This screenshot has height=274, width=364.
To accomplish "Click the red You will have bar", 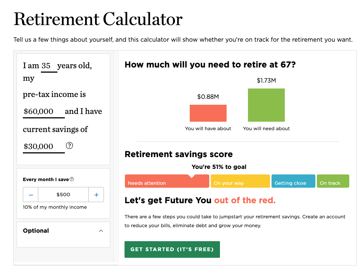I will click(x=208, y=113).
